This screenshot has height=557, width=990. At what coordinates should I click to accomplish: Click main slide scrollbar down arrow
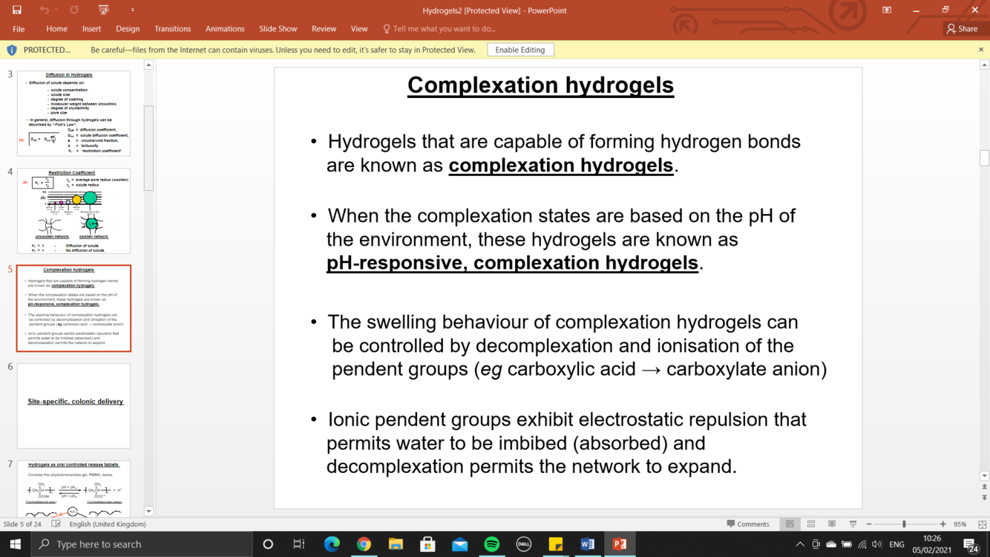(984, 476)
